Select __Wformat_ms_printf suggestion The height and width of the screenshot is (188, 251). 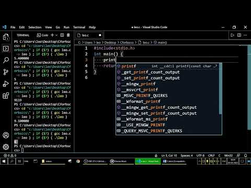[167, 119]
